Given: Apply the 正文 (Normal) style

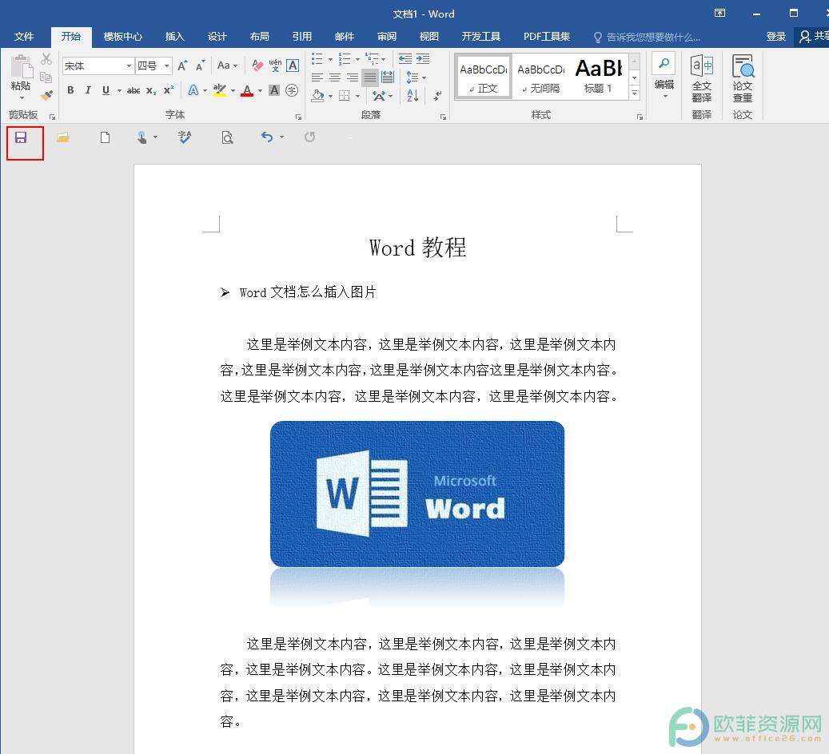Looking at the screenshot, I should pos(483,77).
